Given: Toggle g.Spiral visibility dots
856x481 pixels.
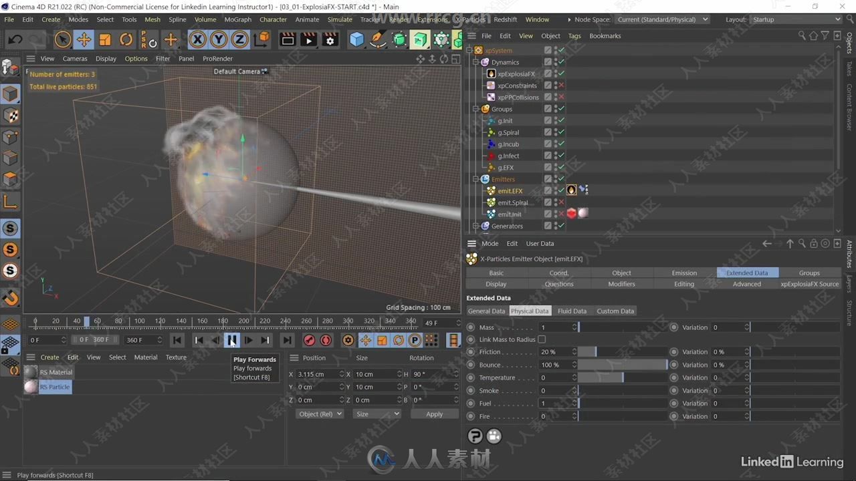Looking at the screenshot, I should tap(555, 132).
